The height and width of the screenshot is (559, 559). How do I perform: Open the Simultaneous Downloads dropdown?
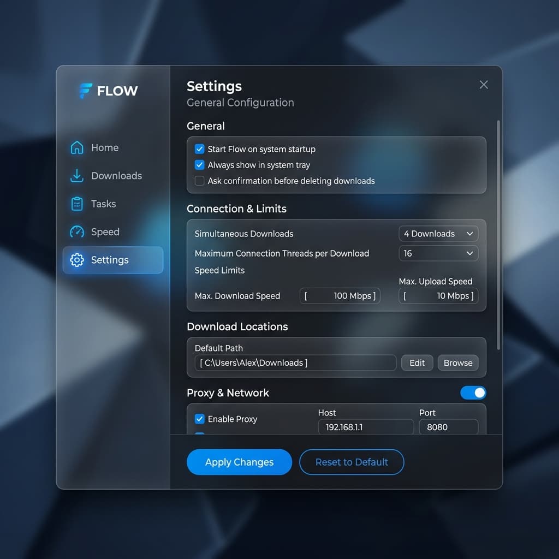pos(438,234)
